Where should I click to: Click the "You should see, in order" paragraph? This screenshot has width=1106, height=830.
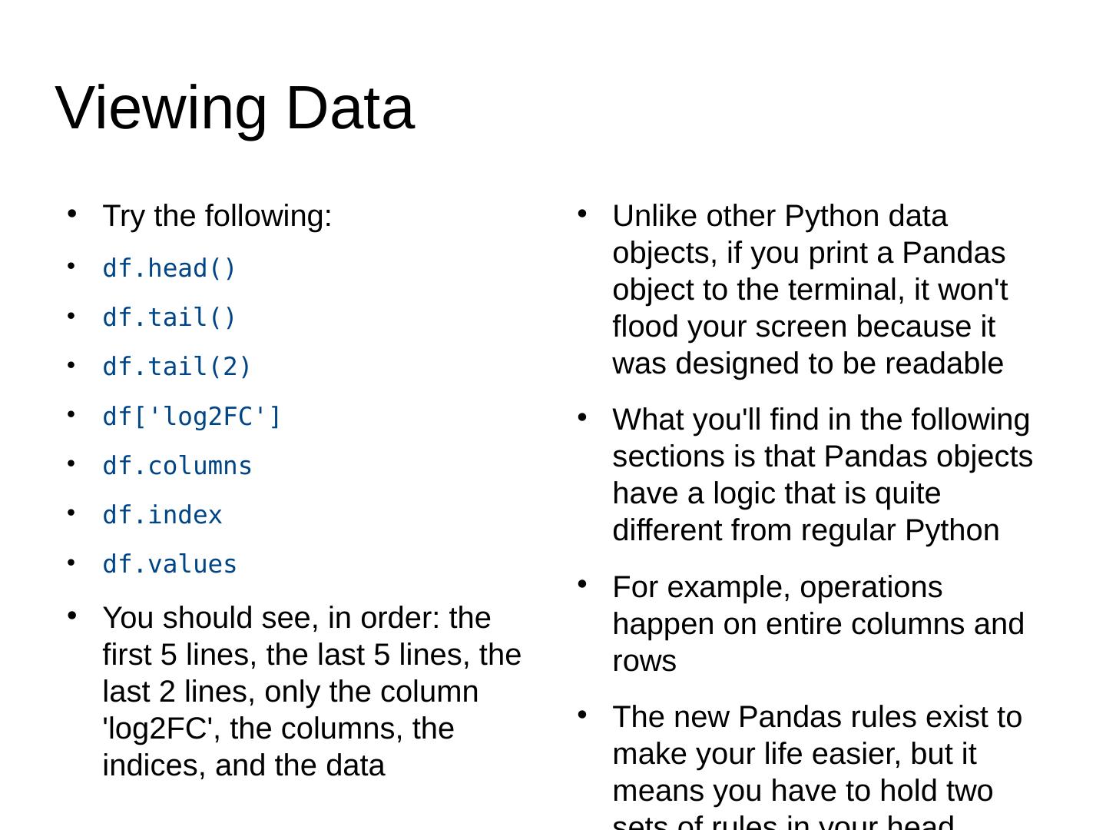point(311,691)
